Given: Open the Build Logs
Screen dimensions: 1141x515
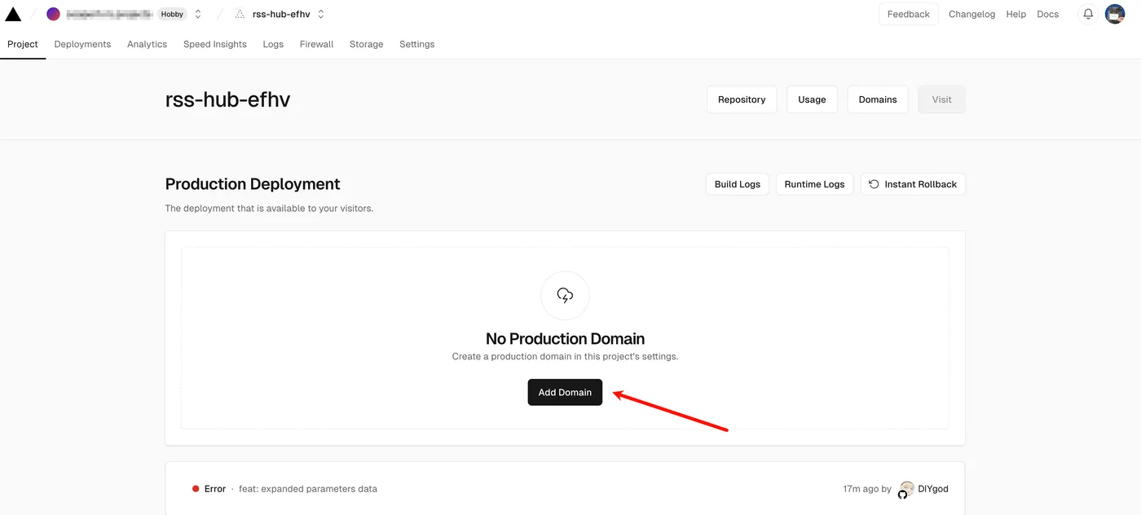Looking at the screenshot, I should click(x=737, y=184).
